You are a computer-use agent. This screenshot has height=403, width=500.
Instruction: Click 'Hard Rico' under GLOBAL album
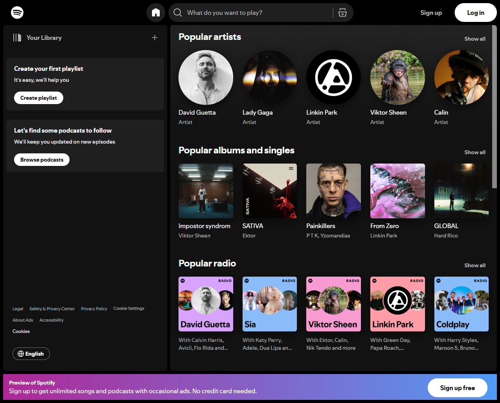(446, 236)
